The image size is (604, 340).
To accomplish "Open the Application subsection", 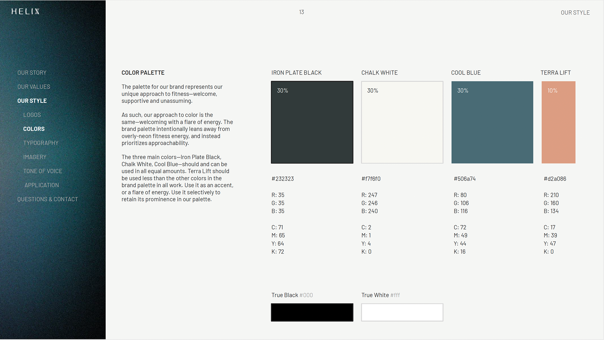I will tap(42, 185).
